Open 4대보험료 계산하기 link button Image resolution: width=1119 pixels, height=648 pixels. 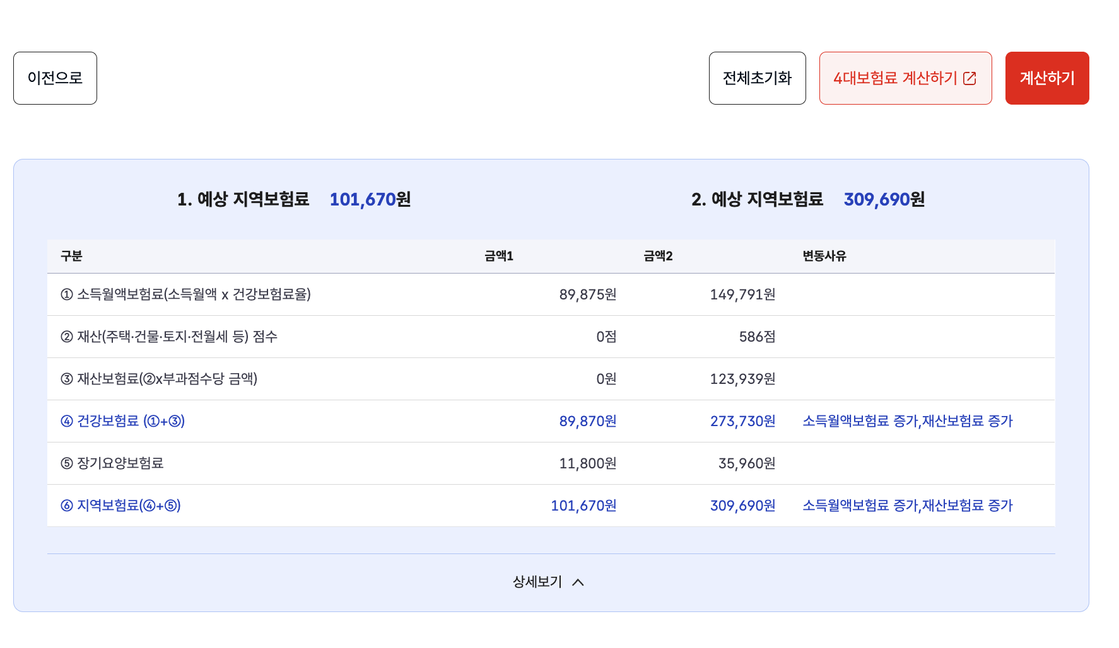[x=905, y=78]
